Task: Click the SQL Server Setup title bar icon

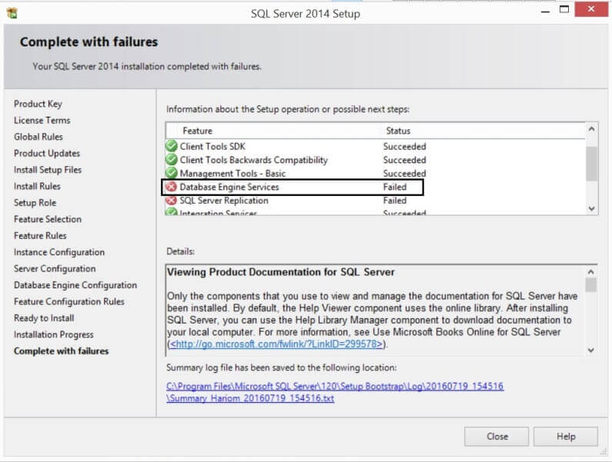Action: coord(12,13)
